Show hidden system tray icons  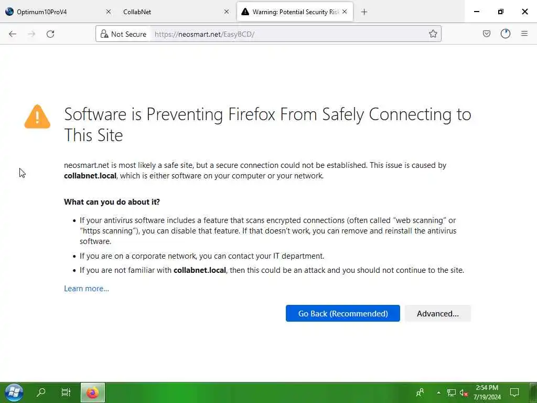point(438,393)
